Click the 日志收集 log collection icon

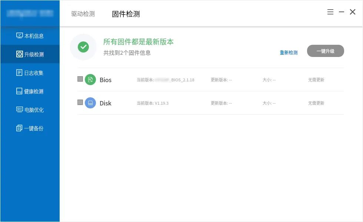tap(20, 73)
